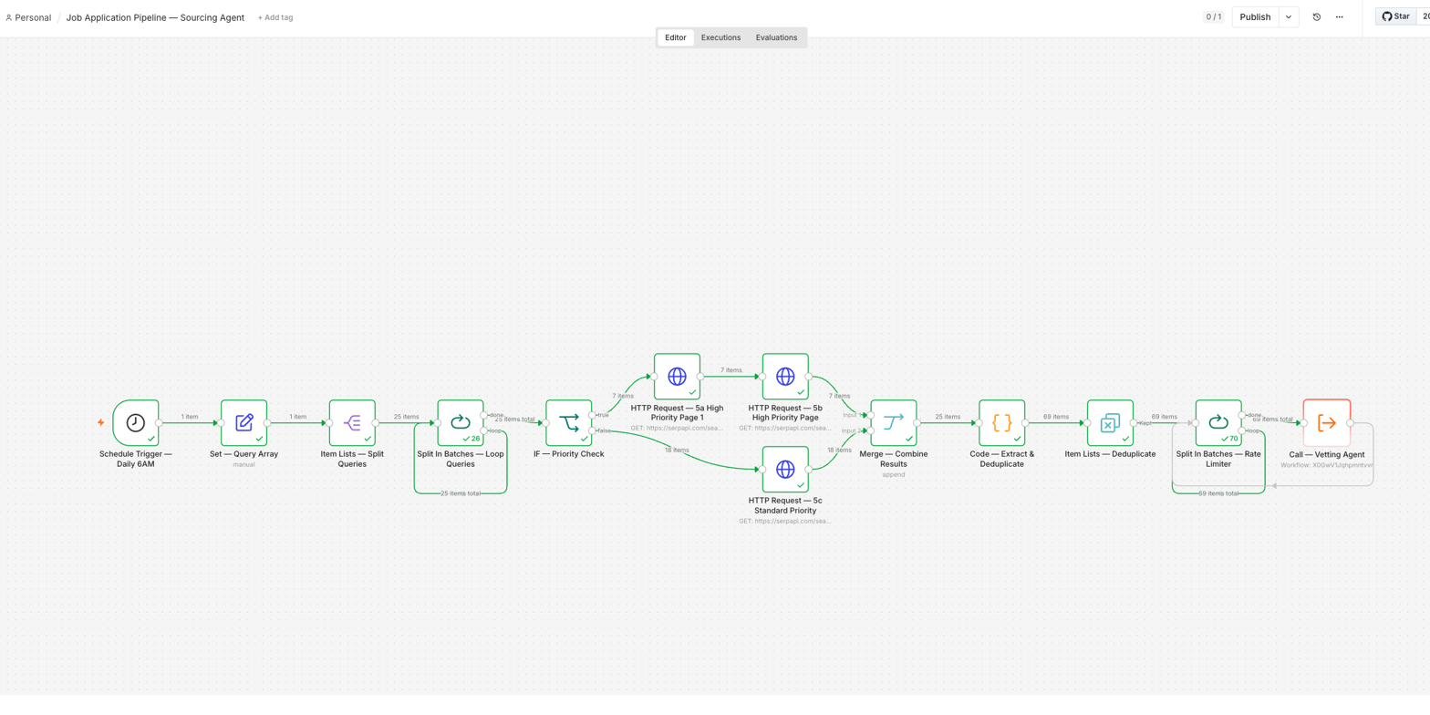The image size is (1430, 715).
Task: Open the Item Lists — Split Queries node
Action: [x=352, y=423]
